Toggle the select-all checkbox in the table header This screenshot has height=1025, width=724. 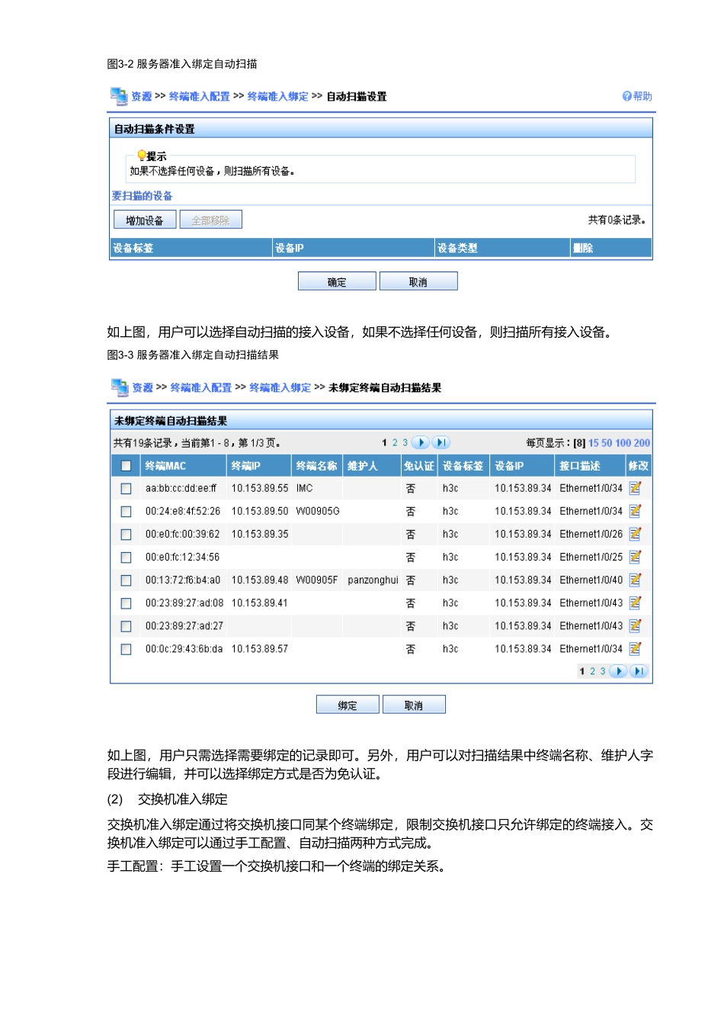[126, 466]
